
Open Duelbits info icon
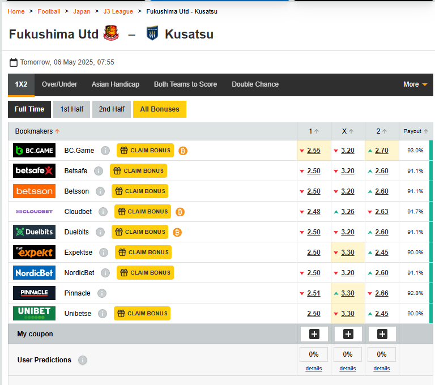(100, 232)
